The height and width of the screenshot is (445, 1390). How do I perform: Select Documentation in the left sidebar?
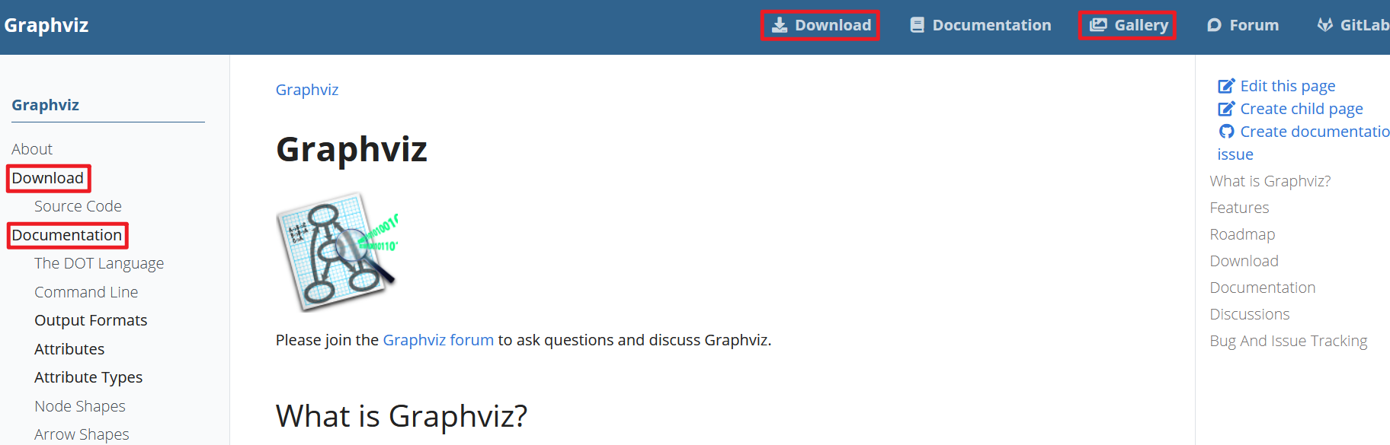click(67, 235)
